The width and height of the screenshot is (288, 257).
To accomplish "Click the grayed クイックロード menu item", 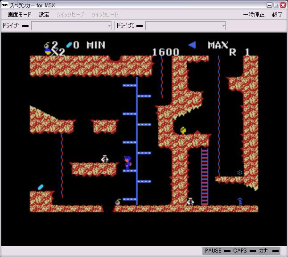I will [x=105, y=15].
